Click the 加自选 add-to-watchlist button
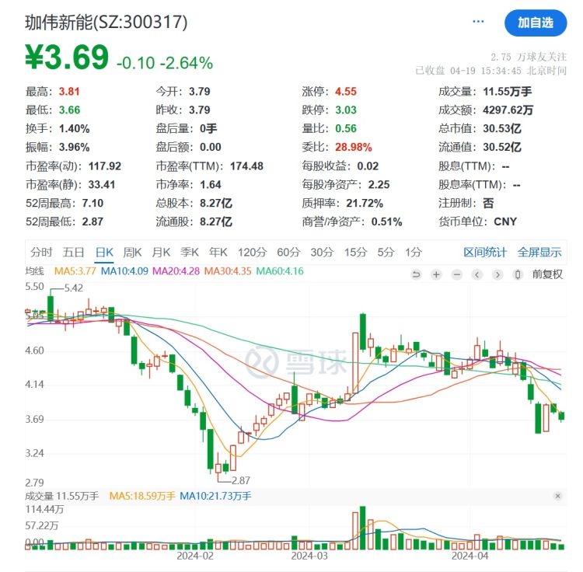This screenshot has height=572, width=583. [x=536, y=23]
